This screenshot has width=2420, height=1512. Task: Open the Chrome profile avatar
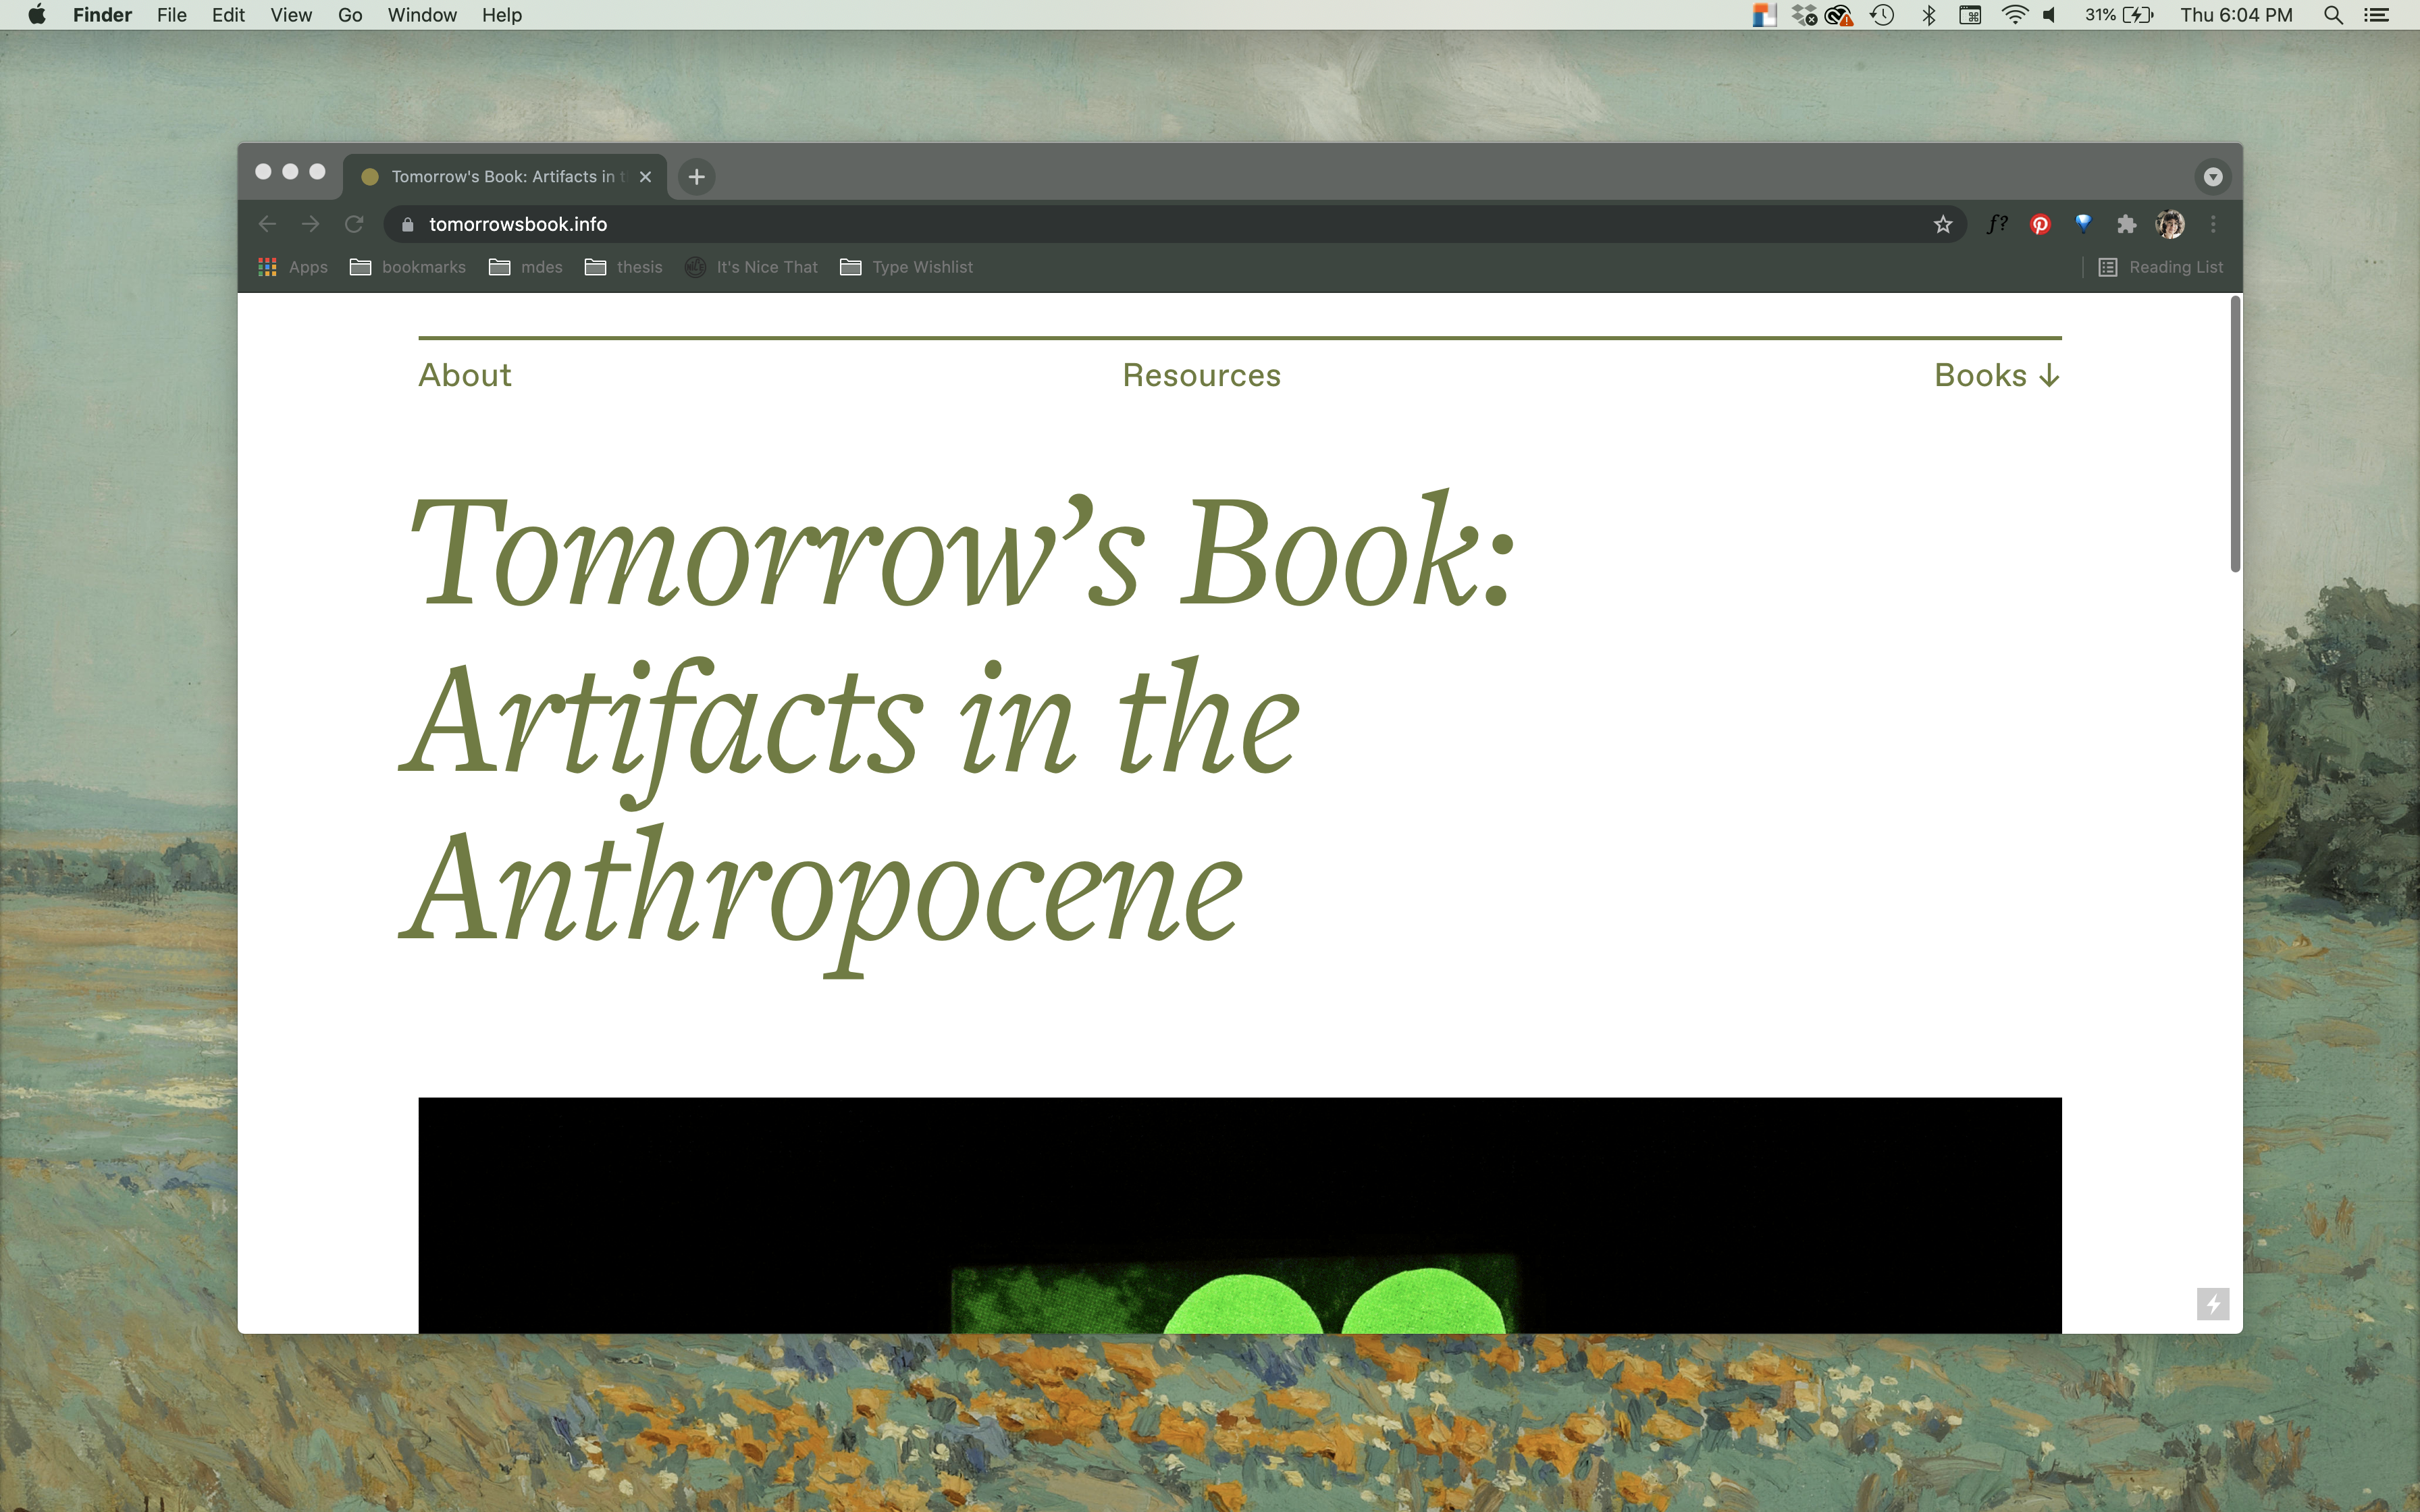coord(2169,224)
